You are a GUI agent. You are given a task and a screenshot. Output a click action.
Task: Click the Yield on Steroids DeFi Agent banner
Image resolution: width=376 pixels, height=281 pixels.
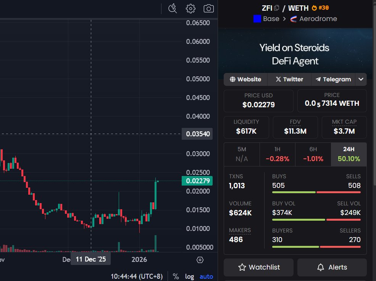[x=295, y=54]
